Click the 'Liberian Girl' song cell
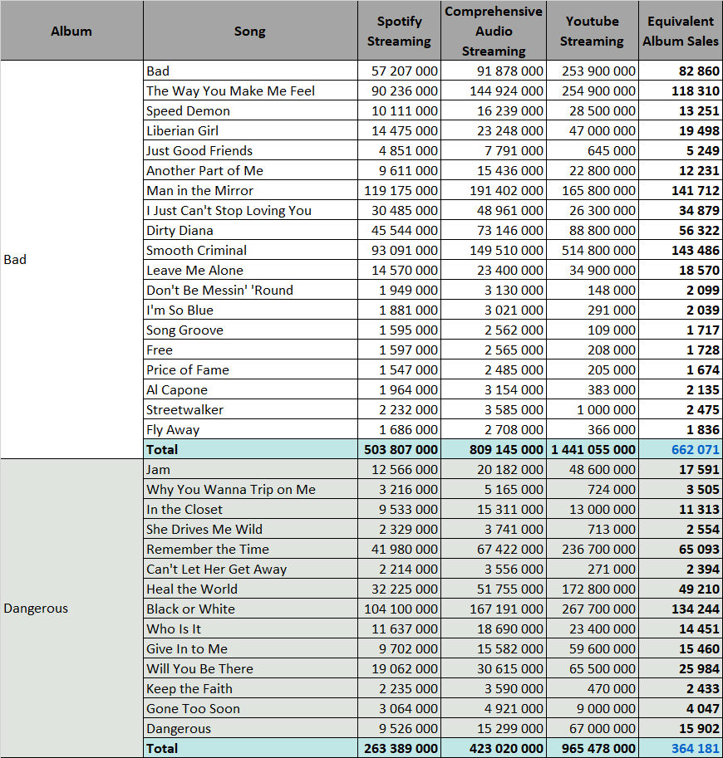Image resolution: width=723 pixels, height=758 pixels. [250, 130]
